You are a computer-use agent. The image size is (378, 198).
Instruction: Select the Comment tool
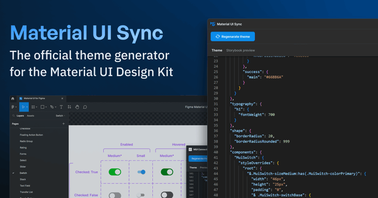(x=85, y=107)
